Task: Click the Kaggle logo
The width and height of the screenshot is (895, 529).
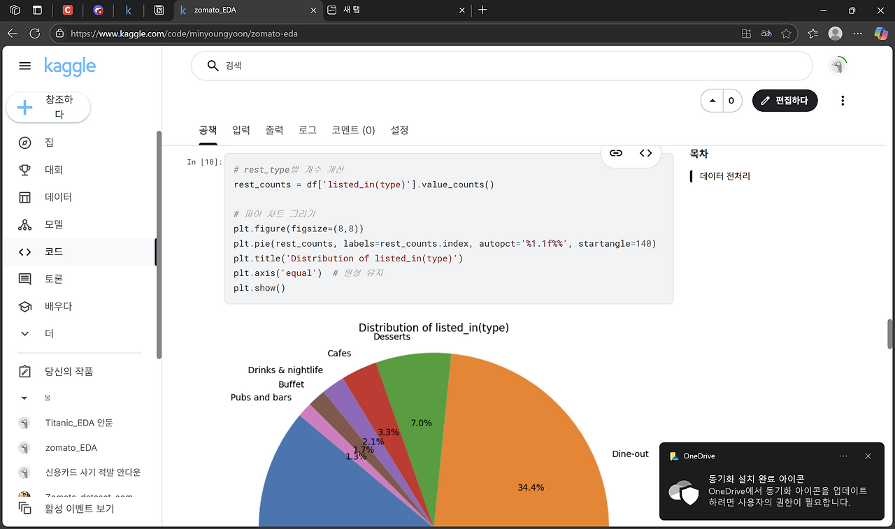Action: point(70,66)
